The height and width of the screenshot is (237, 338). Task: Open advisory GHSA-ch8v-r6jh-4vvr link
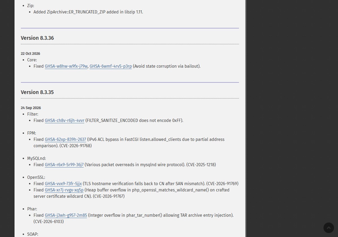(x=65, y=121)
